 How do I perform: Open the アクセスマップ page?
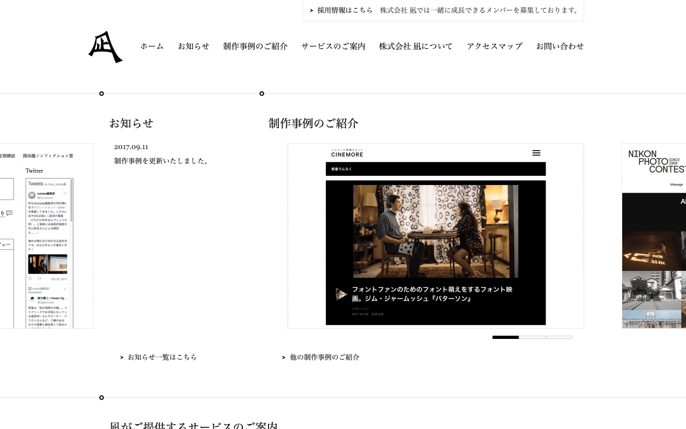(x=494, y=47)
